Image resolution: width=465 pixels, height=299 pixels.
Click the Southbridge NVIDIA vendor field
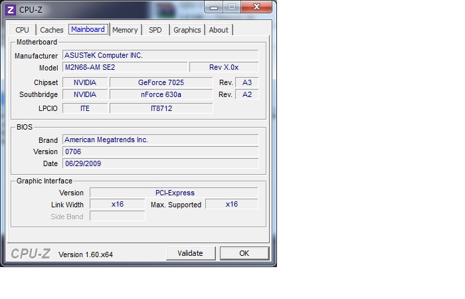85,94
